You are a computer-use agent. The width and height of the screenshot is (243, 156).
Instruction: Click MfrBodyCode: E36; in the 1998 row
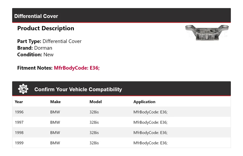point(150,133)
